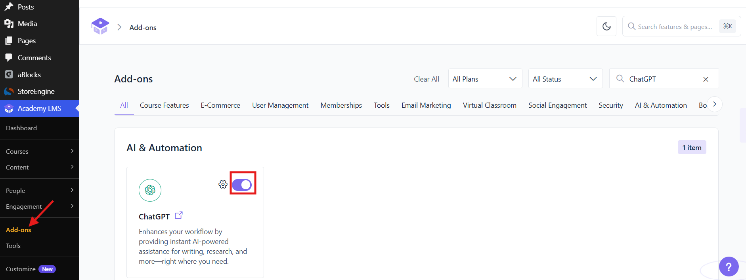This screenshot has width=746, height=280.
Task: Switch to Virtual Classroom tab
Action: point(490,105)
